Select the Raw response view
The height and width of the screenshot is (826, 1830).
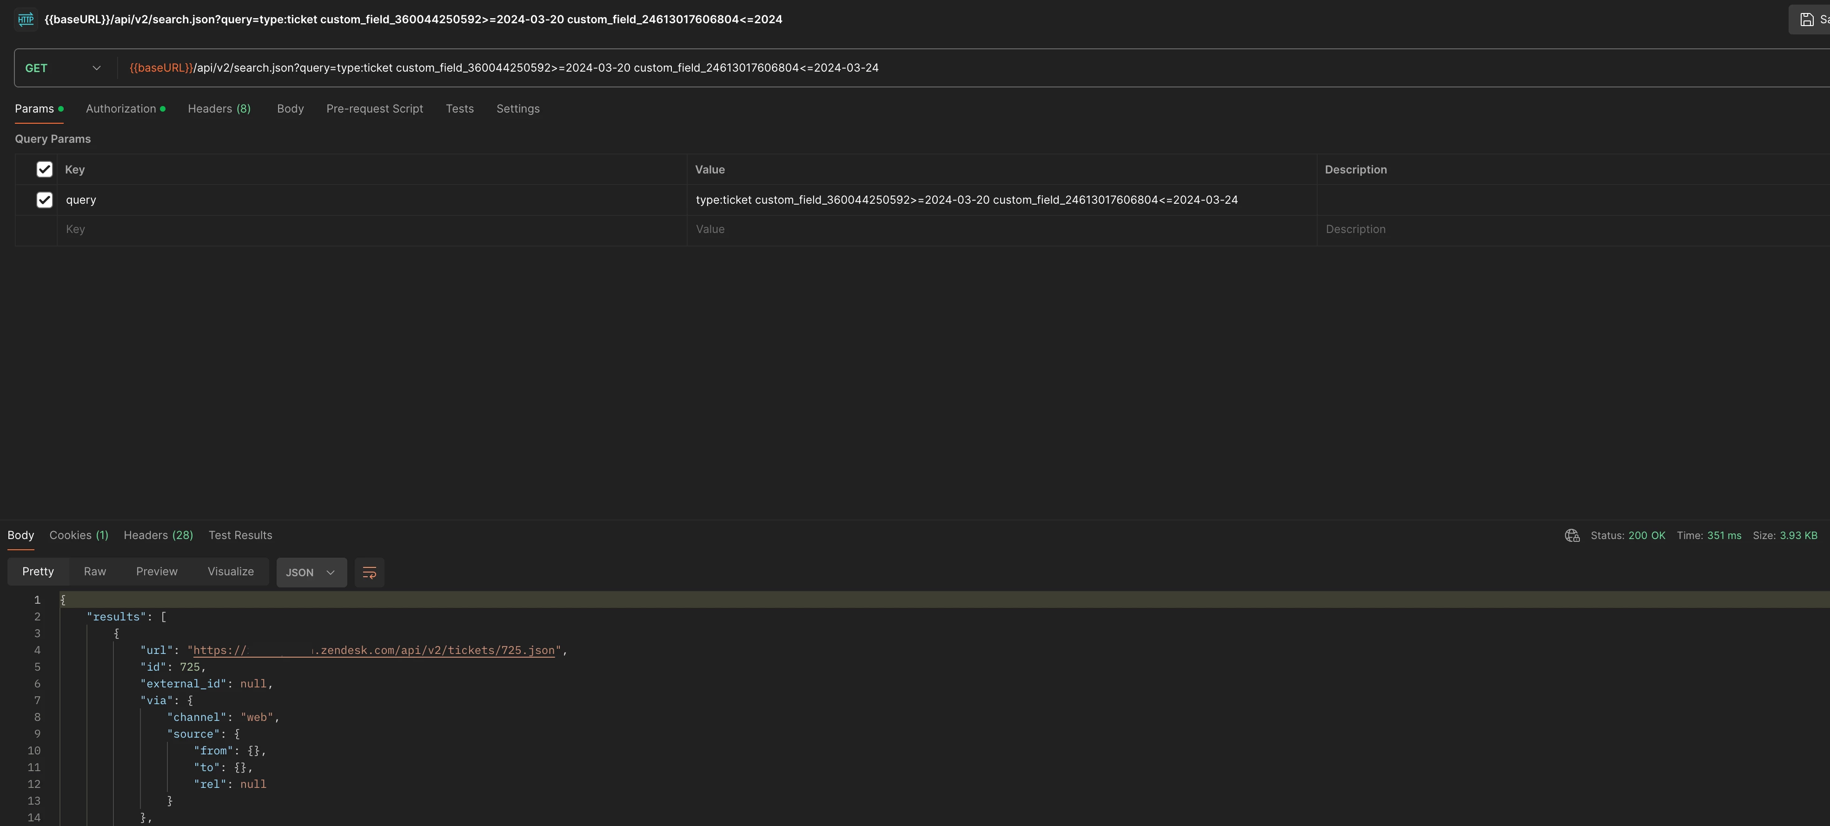click(x=94, y=572)
